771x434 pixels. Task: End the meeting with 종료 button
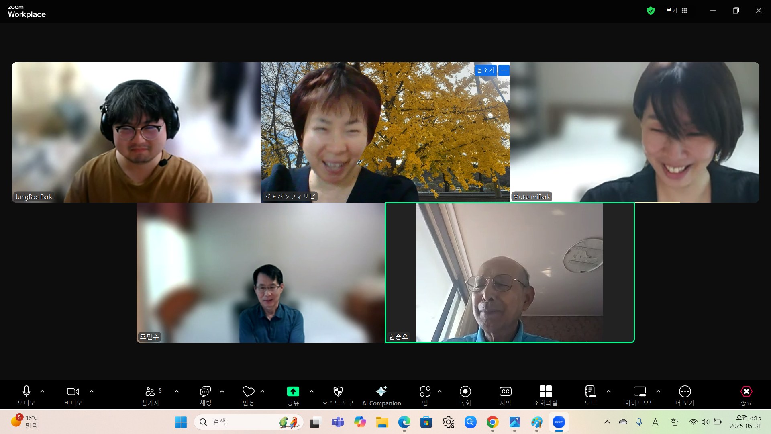[x=746, y=395]
